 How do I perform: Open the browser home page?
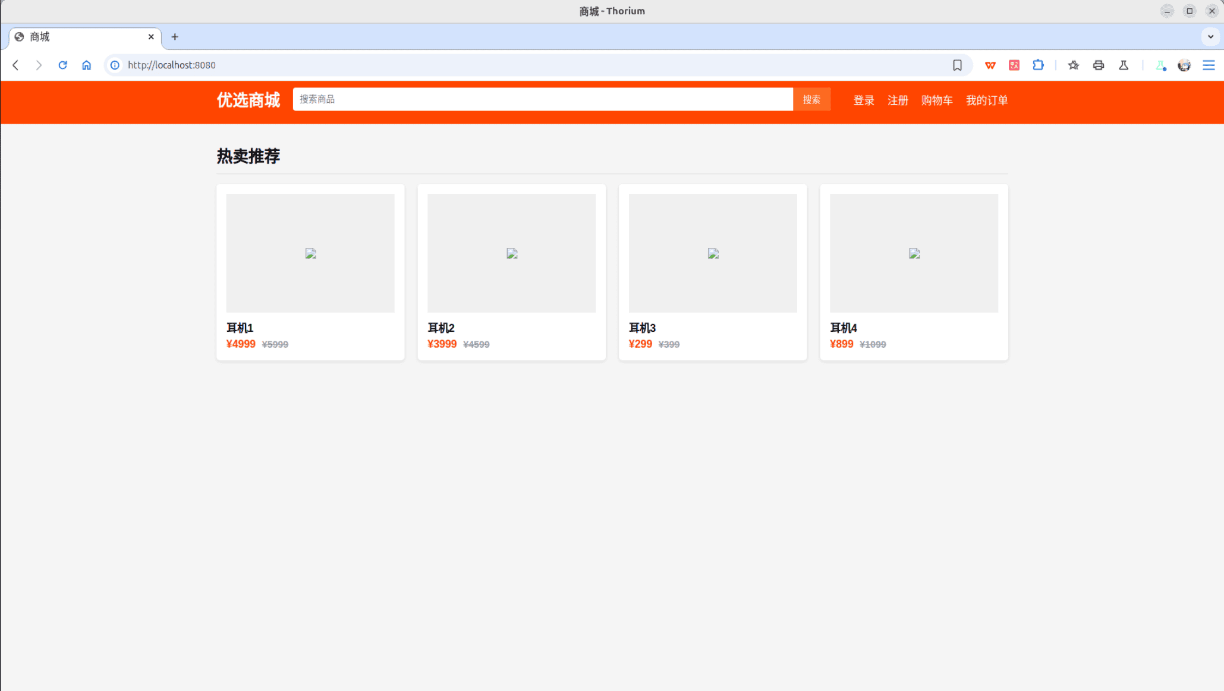point(87,65)
